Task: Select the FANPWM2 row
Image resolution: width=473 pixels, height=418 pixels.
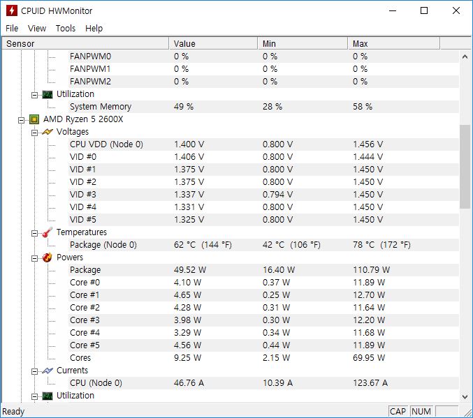Action: pyautogui.click(x=264, y=82)
